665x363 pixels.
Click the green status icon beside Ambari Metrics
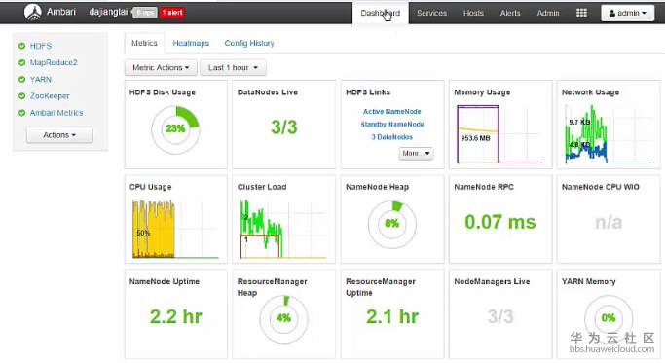21,113
